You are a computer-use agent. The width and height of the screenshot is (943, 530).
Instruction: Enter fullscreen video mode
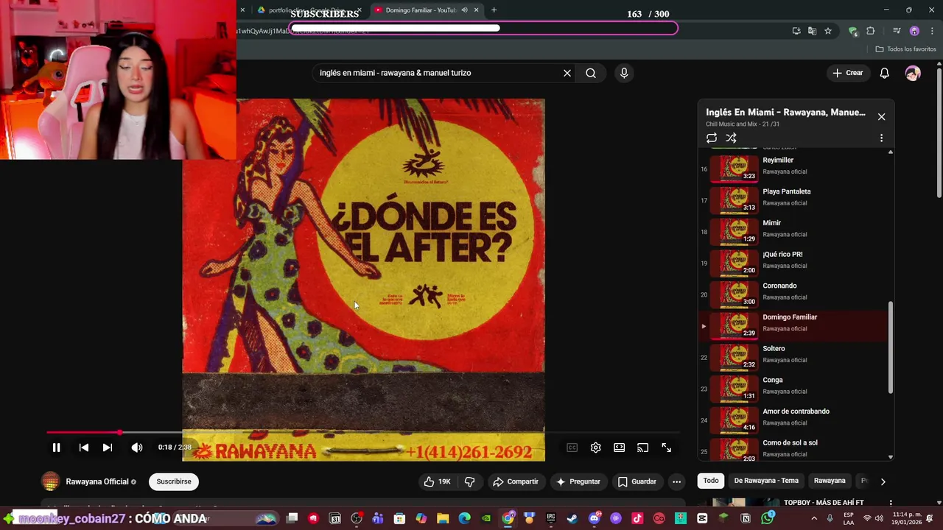pyautogui.click(x=666, y=448)
